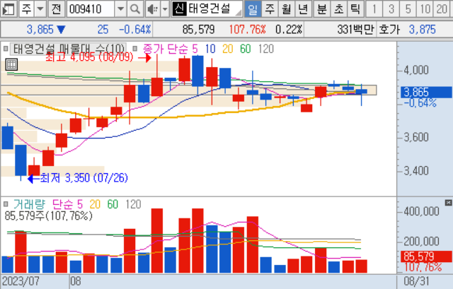This screenshot has height=289, width=453.
Task: Switch to yearly 년 chart period
Action: pos(303,9)
